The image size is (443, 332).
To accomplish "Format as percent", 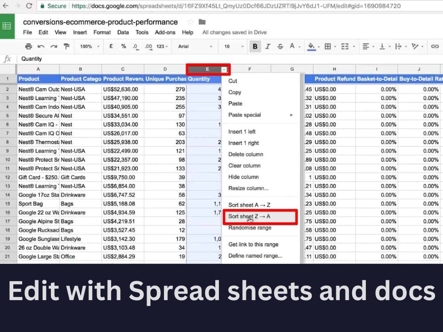I will click(x=124, y=46).
